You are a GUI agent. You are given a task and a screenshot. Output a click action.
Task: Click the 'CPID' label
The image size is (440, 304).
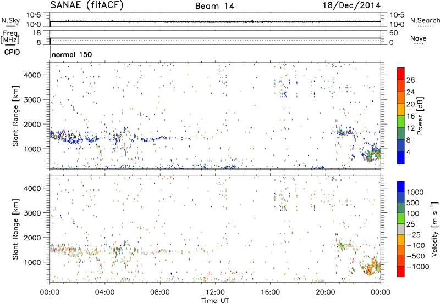(x=12, y=52)
